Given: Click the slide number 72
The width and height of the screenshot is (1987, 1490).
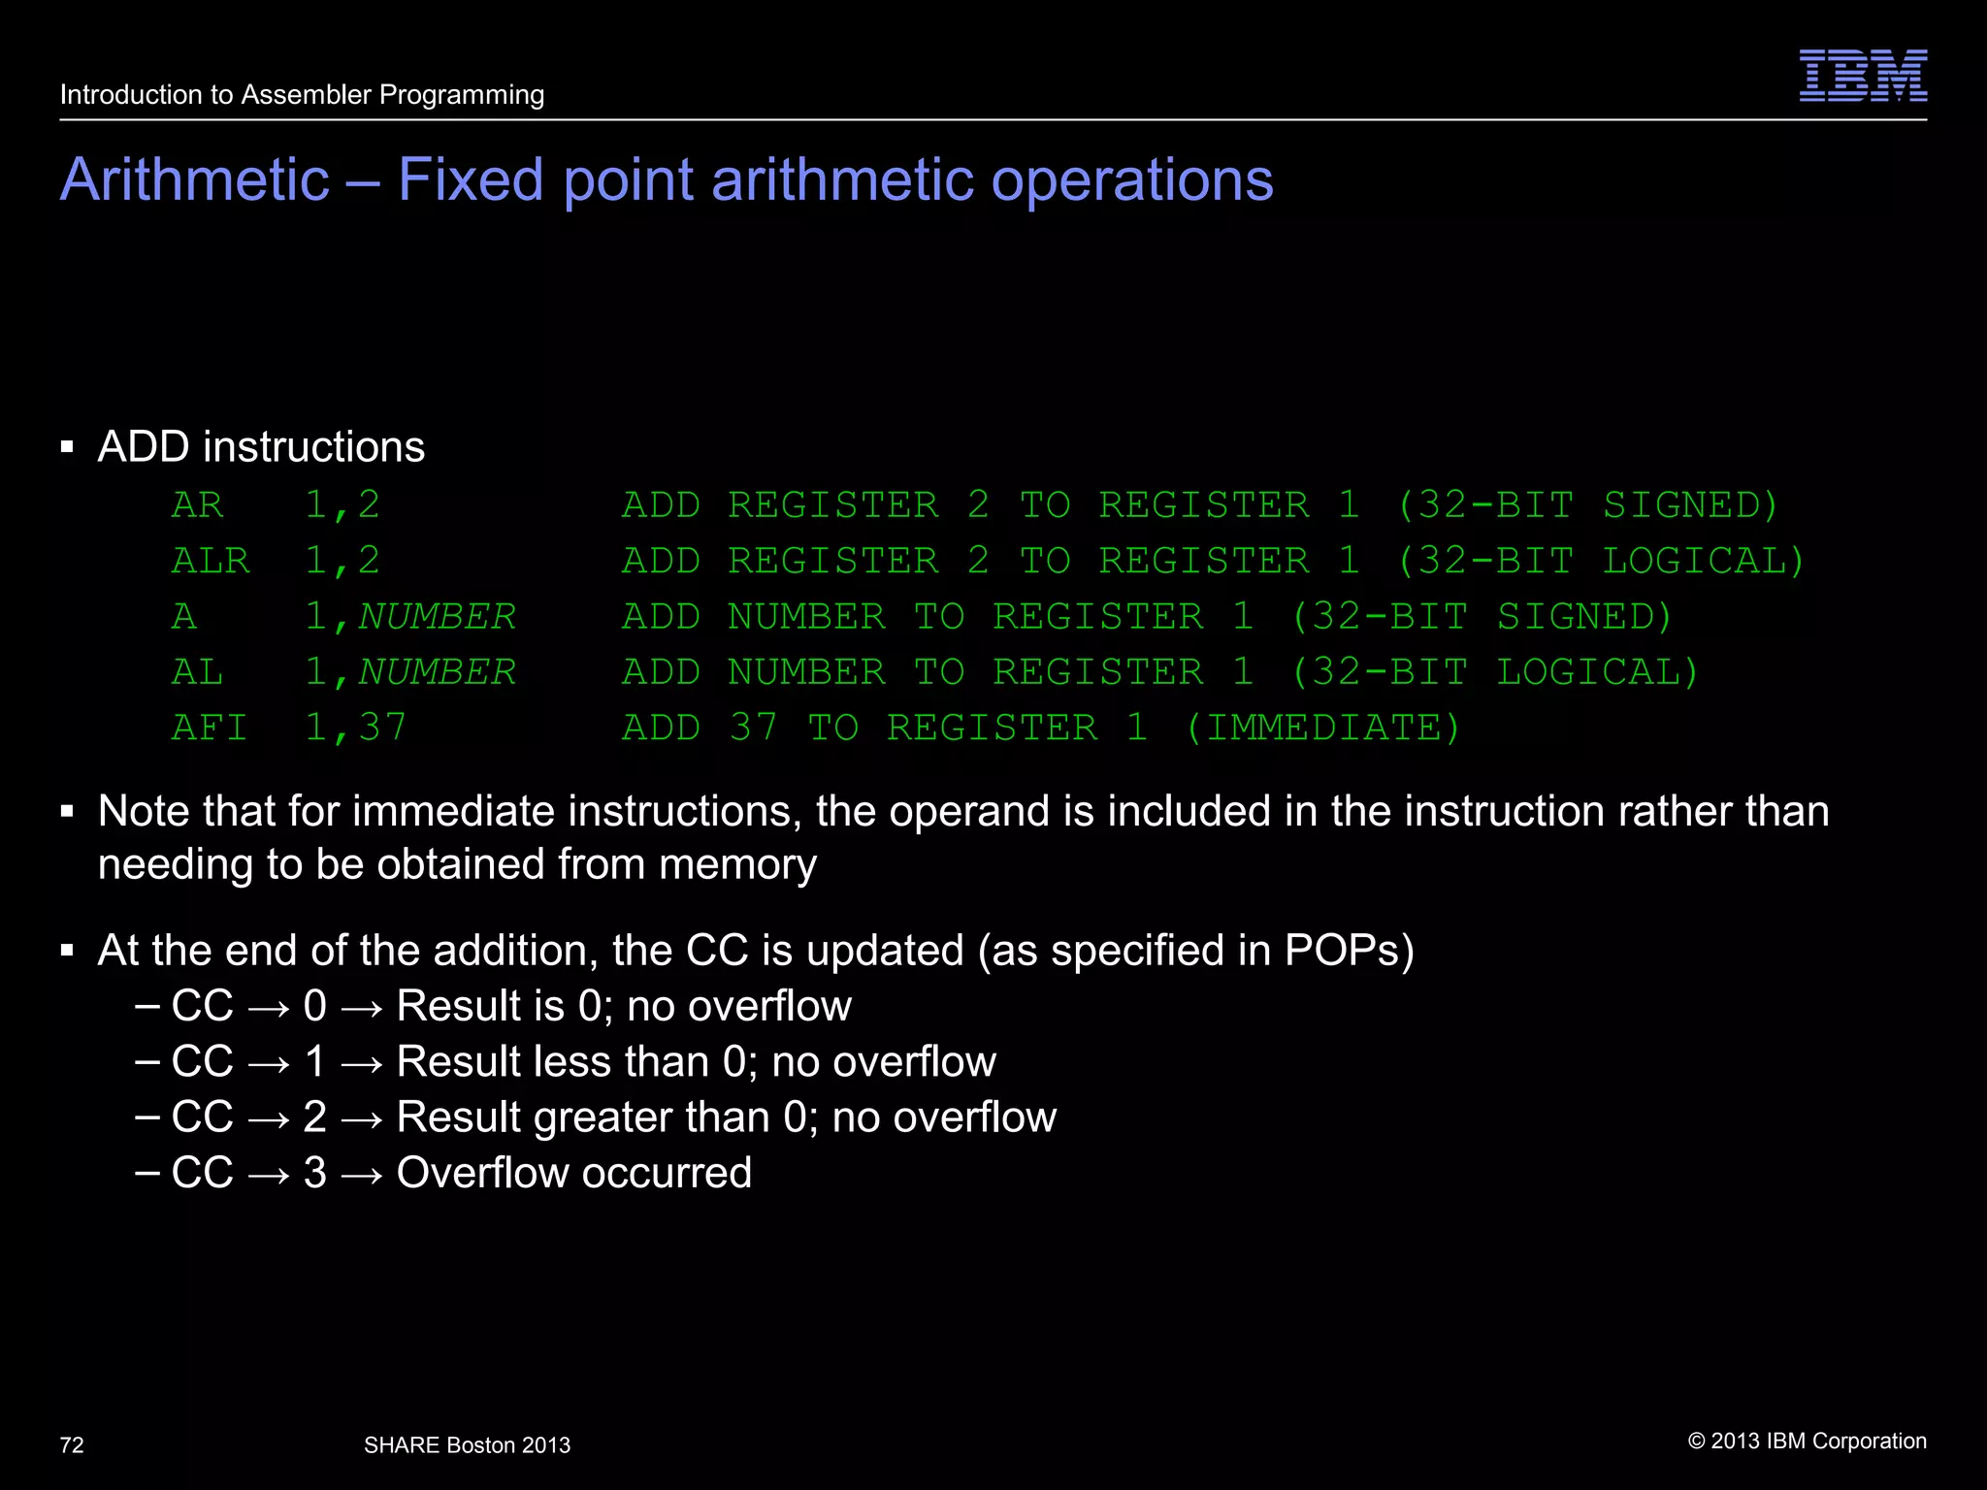Looking at the screenshot, I should click(x=72, y=1445).
